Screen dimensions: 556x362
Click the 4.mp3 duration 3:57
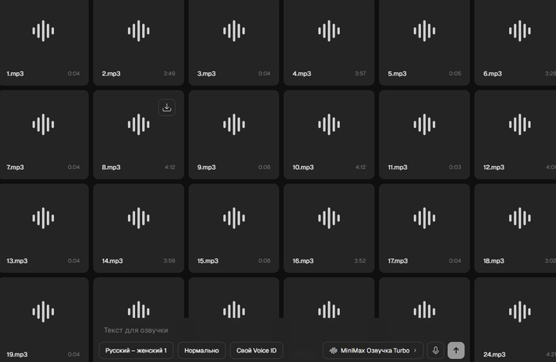[361, 73]
